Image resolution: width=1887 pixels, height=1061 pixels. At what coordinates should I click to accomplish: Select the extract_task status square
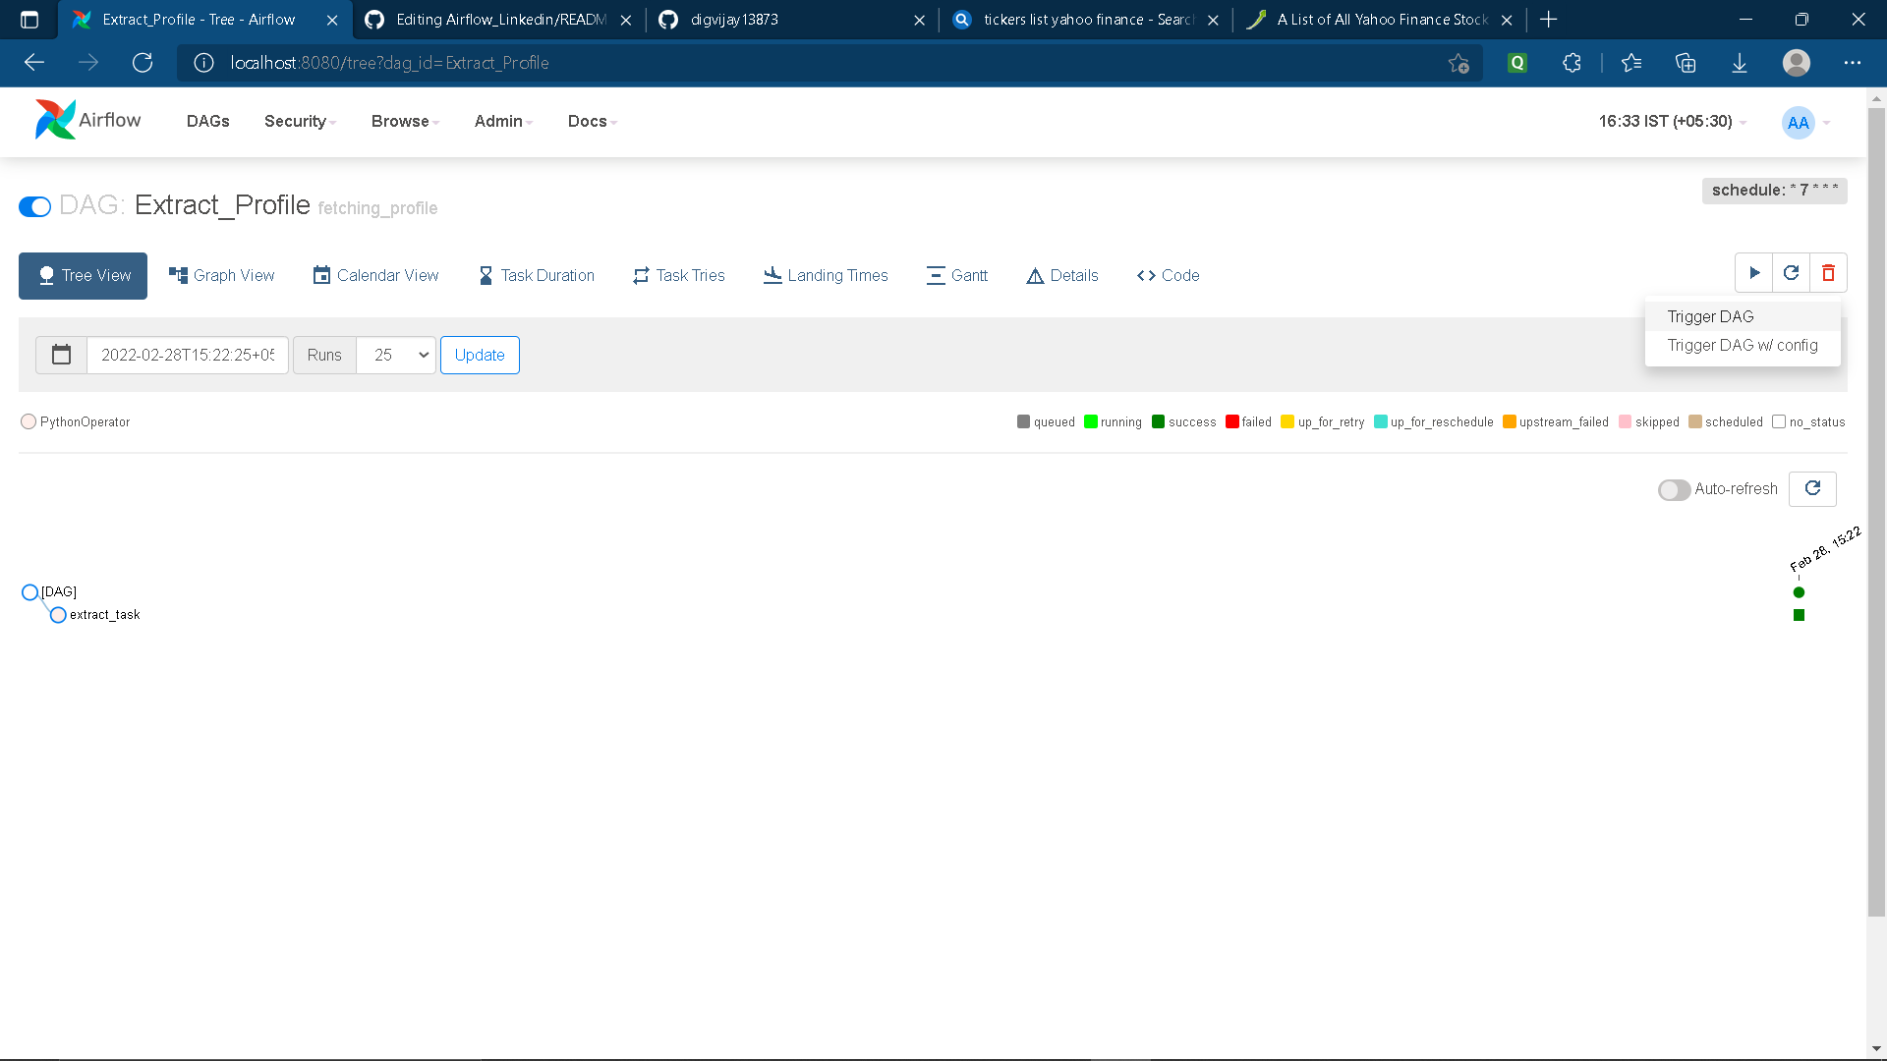point(1799,615)
